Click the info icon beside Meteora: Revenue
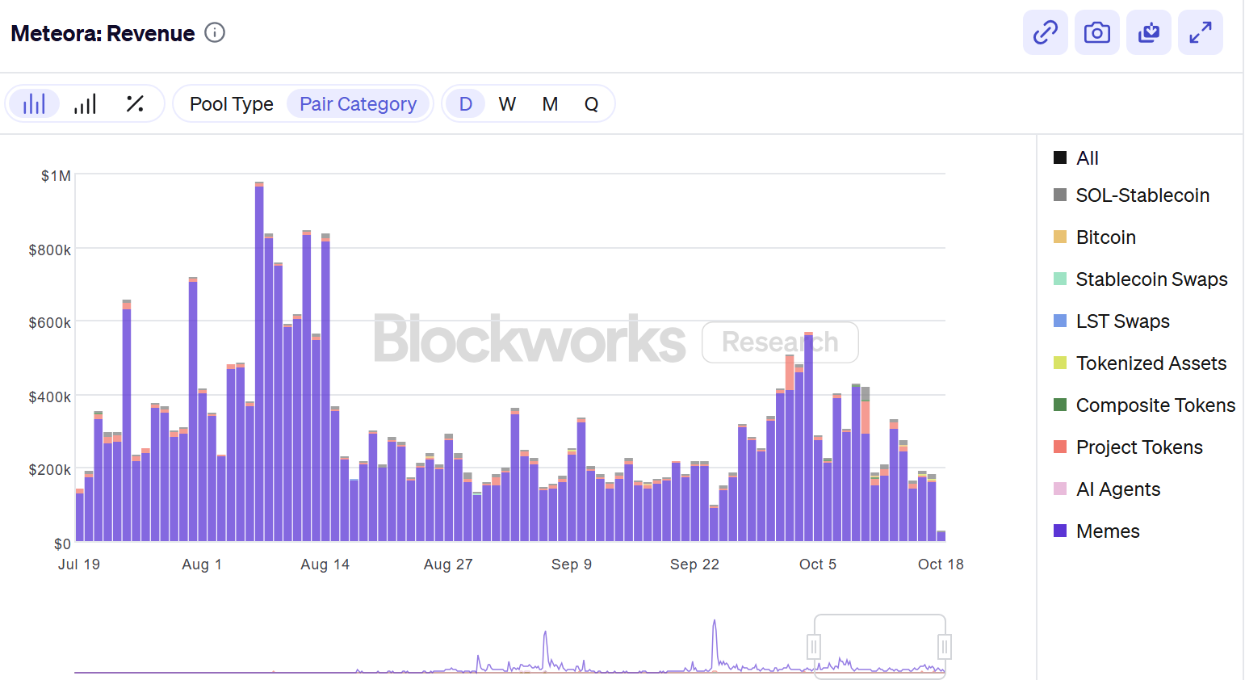 click(215, 33)
